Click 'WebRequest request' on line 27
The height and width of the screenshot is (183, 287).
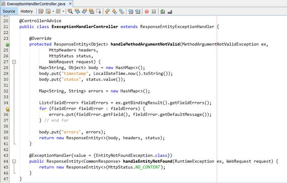pos(71,62)
